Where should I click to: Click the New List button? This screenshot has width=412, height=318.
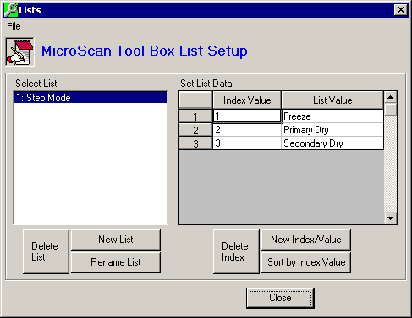point(116,240)
